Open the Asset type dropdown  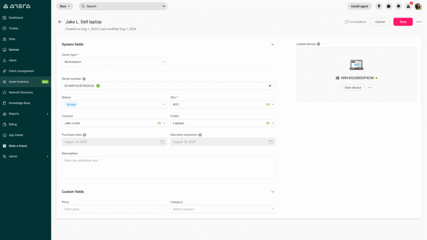coord(114,61)
